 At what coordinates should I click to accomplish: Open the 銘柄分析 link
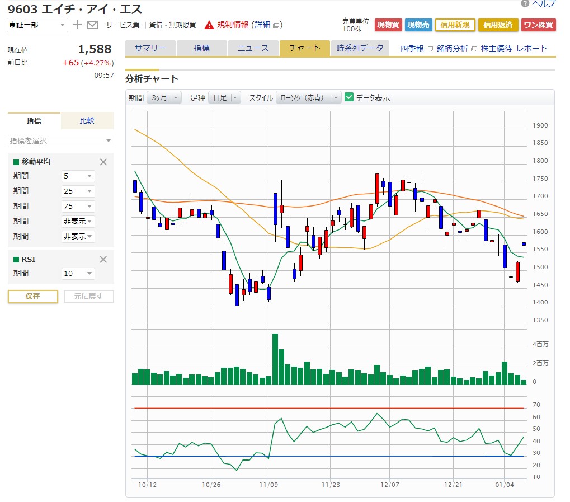[x=452, y=49]
